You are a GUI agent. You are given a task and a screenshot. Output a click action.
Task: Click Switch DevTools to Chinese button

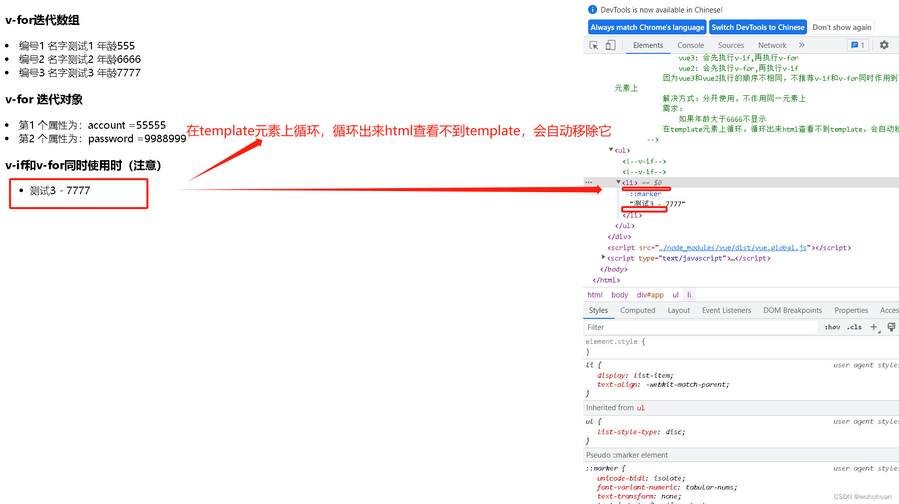(758, 27)
